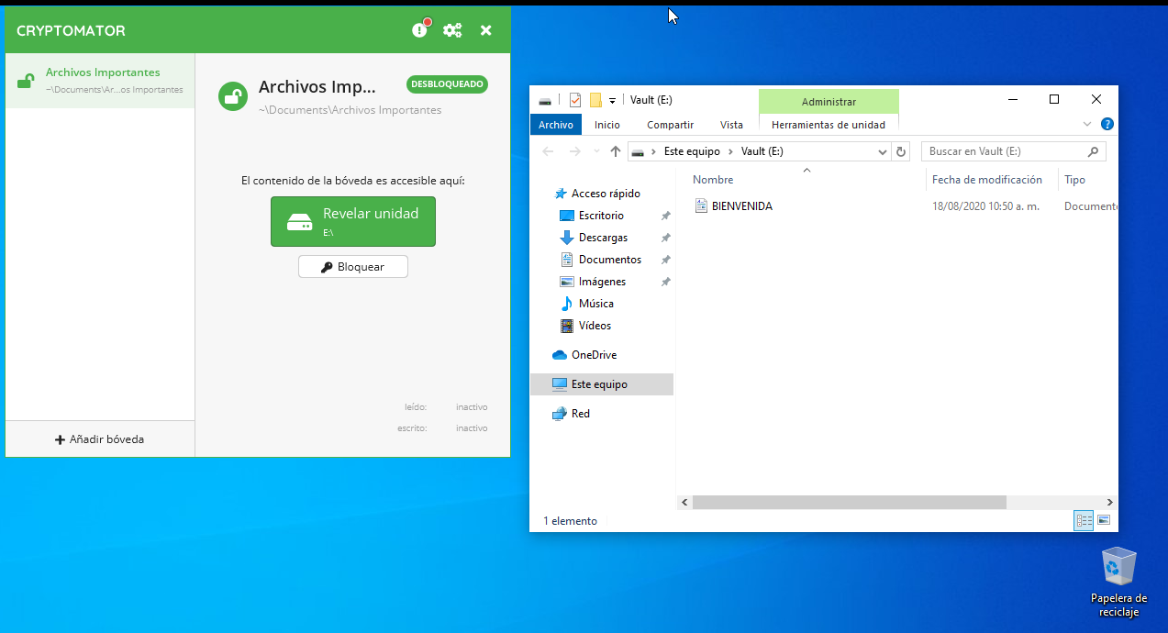Image resolution: width=1168 pixels, height=633 pixels.
Task: Switch to large icons view in status bar
Action: pyautogui.click(x=1104, y=520)
